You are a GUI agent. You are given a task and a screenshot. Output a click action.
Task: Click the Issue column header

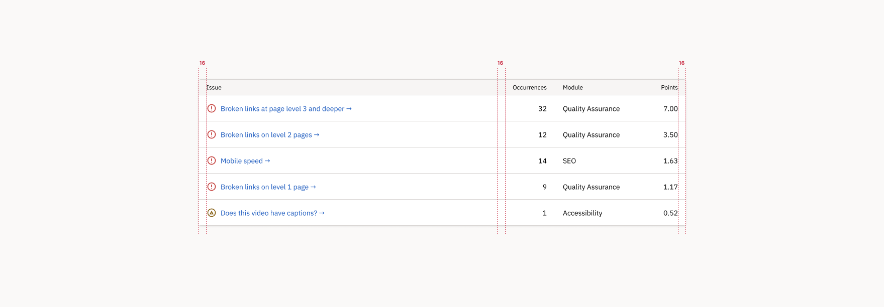point(214,87)
